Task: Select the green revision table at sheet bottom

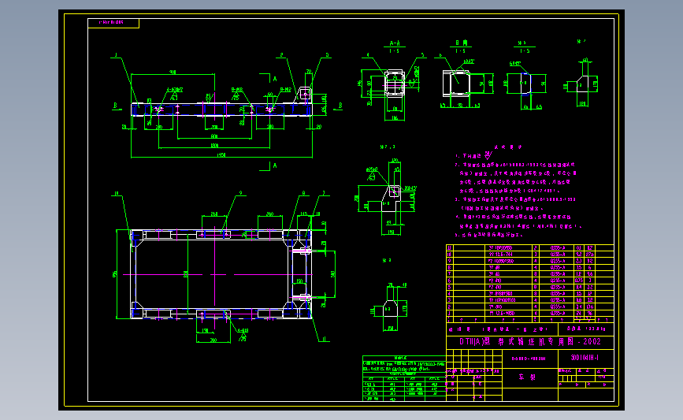Action: [404, 378]
